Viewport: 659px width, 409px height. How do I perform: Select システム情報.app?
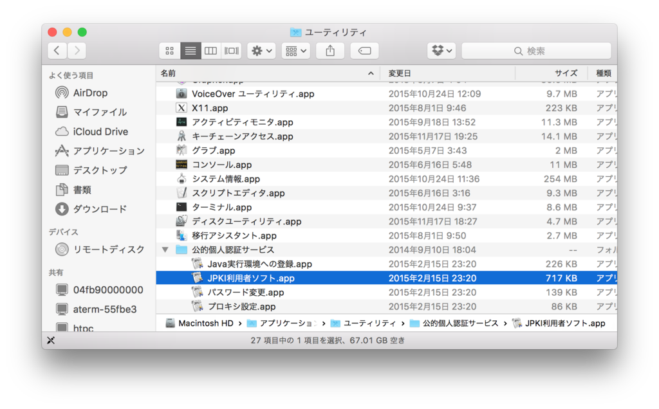[x=226, y=179]
